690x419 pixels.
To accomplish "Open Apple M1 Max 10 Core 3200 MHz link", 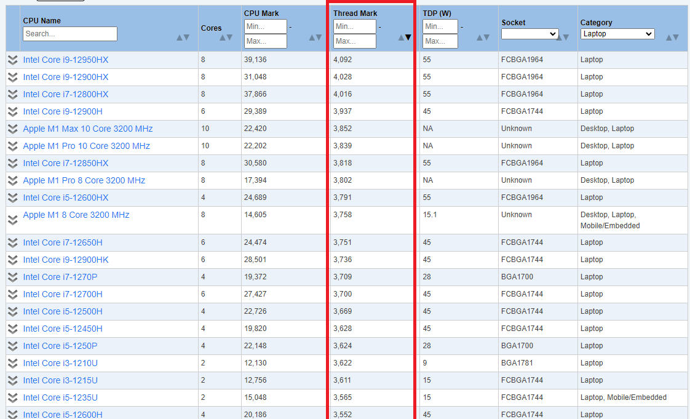I will pyautogui.click(x=87, y=129).
